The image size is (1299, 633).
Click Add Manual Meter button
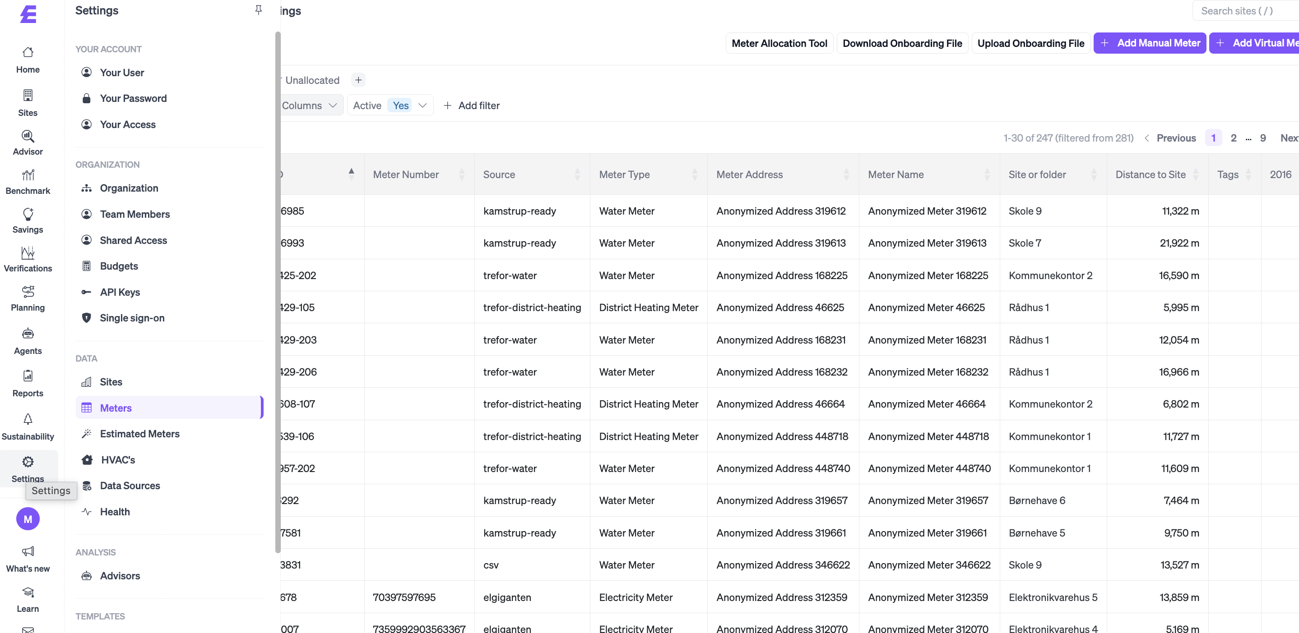1150,43
